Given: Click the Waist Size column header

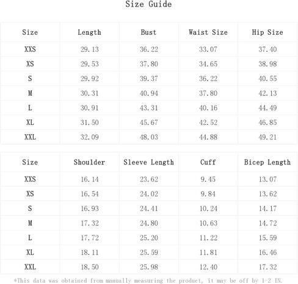Looking at the screenshot, I should click(208, 32).
